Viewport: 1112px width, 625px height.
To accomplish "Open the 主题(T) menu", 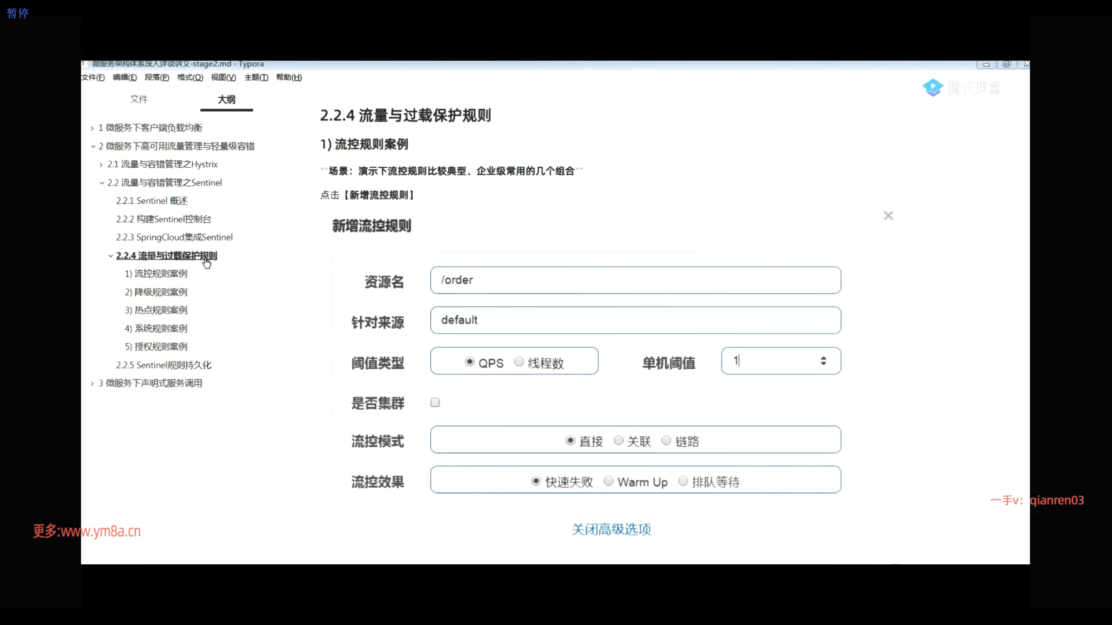I will coord(256,78).
